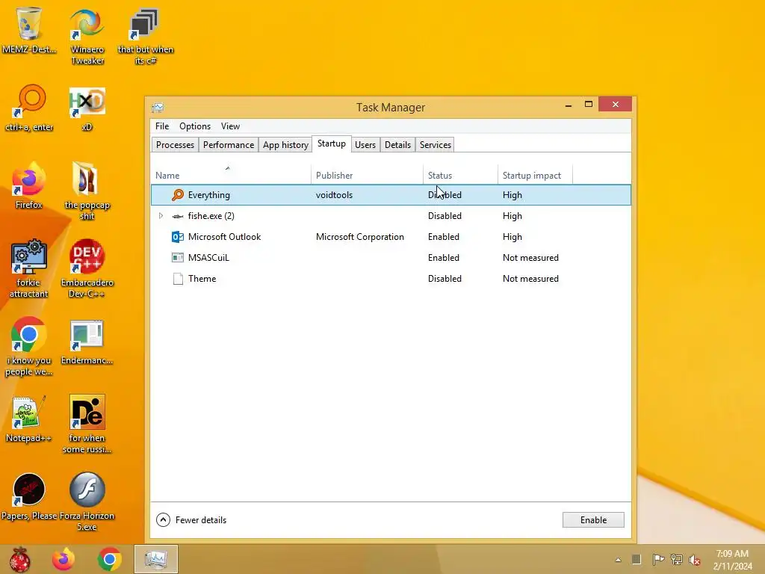Open Firefox from the taskbar

(x=64, y=559)
